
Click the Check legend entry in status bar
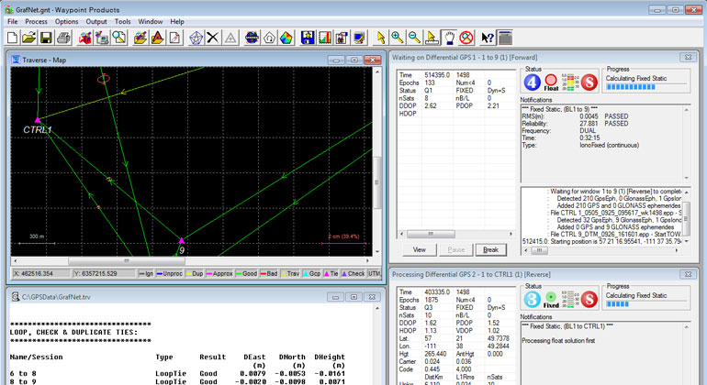[x=353, y=273]
